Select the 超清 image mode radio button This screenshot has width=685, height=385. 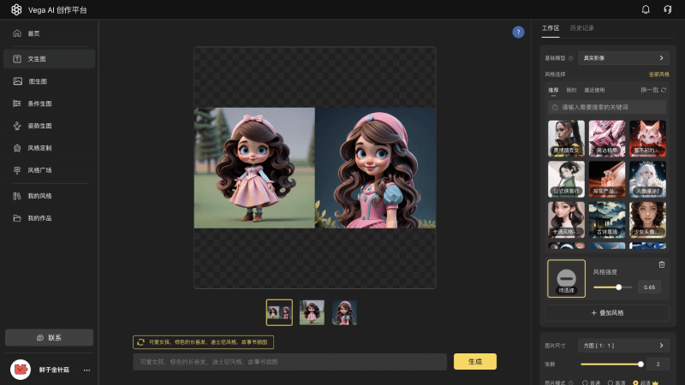click(634, 382)
